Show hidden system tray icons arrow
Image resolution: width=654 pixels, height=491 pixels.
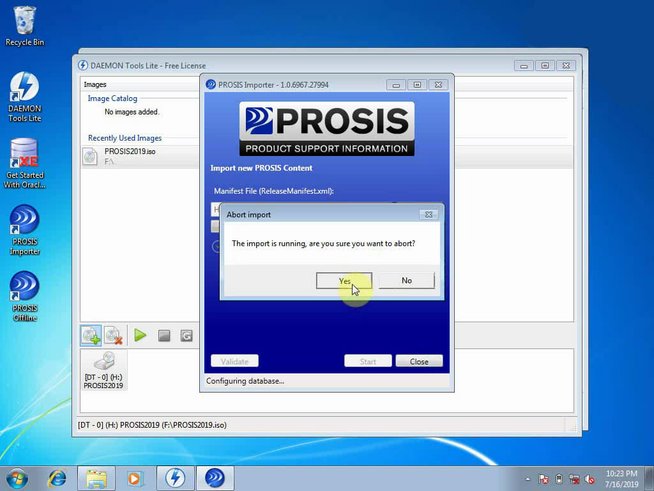click(528, 479)
